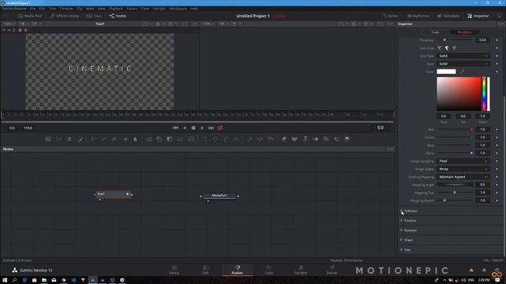Toggle the Line Style keyframe dot

tap(497, 56)
